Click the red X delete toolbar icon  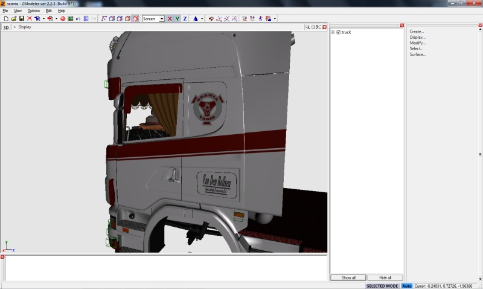[x=29, y=19]
